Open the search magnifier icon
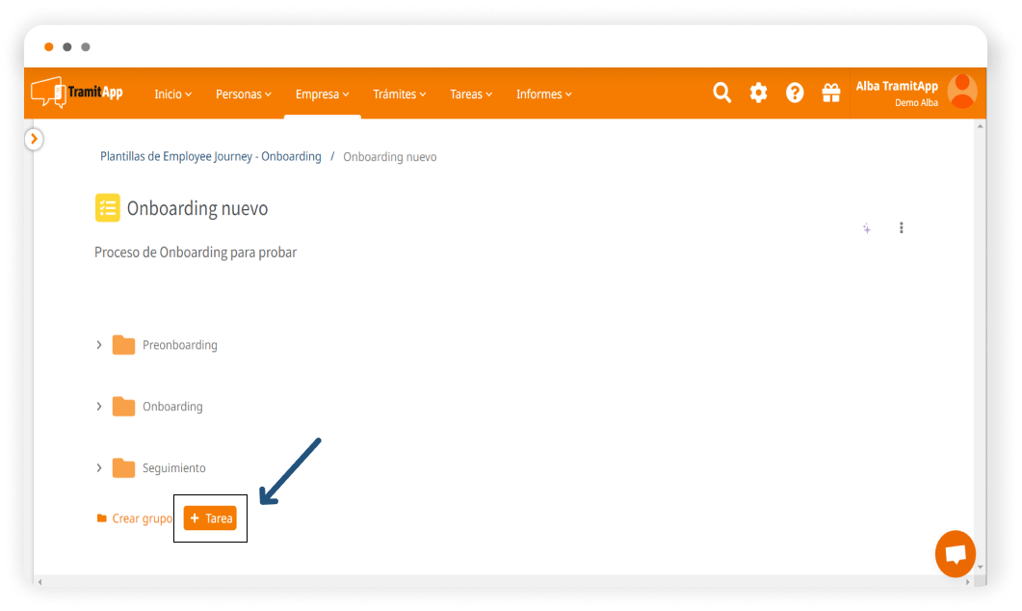Viewport: 1022px width, 611px height. coord(721,93)
